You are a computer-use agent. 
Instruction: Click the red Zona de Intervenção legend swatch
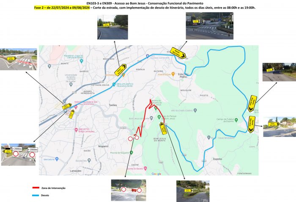[36, 188]
